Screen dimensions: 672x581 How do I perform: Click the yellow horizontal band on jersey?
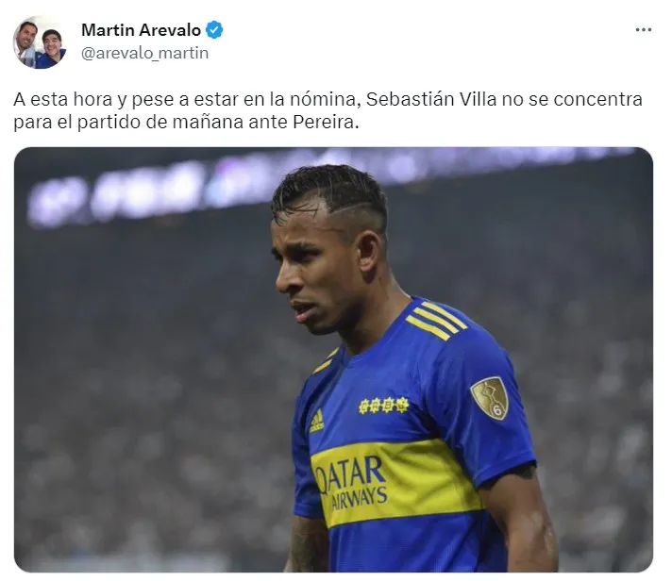[396, 482]
